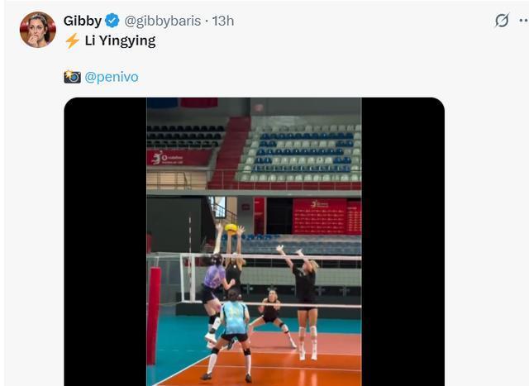Click the yellow volleyball in the video

tap(231, 229)
